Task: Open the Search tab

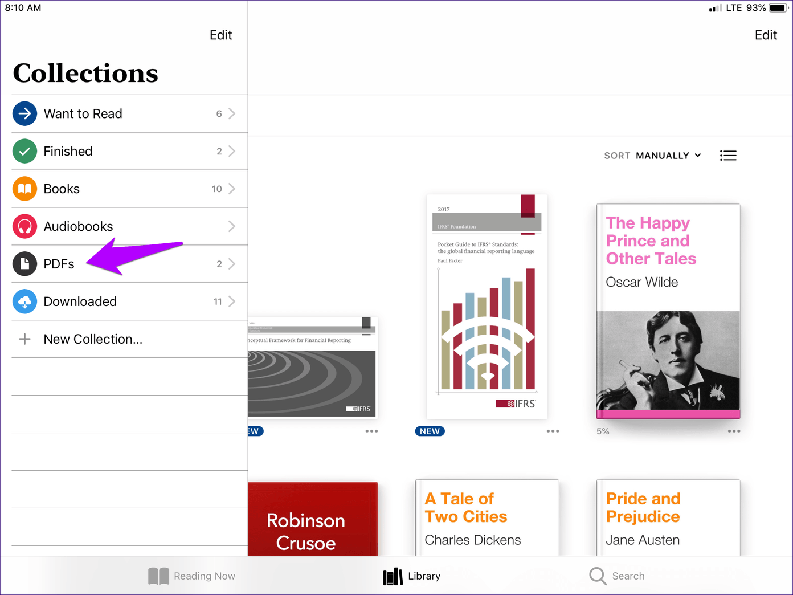Action: (x=617, y=576)
